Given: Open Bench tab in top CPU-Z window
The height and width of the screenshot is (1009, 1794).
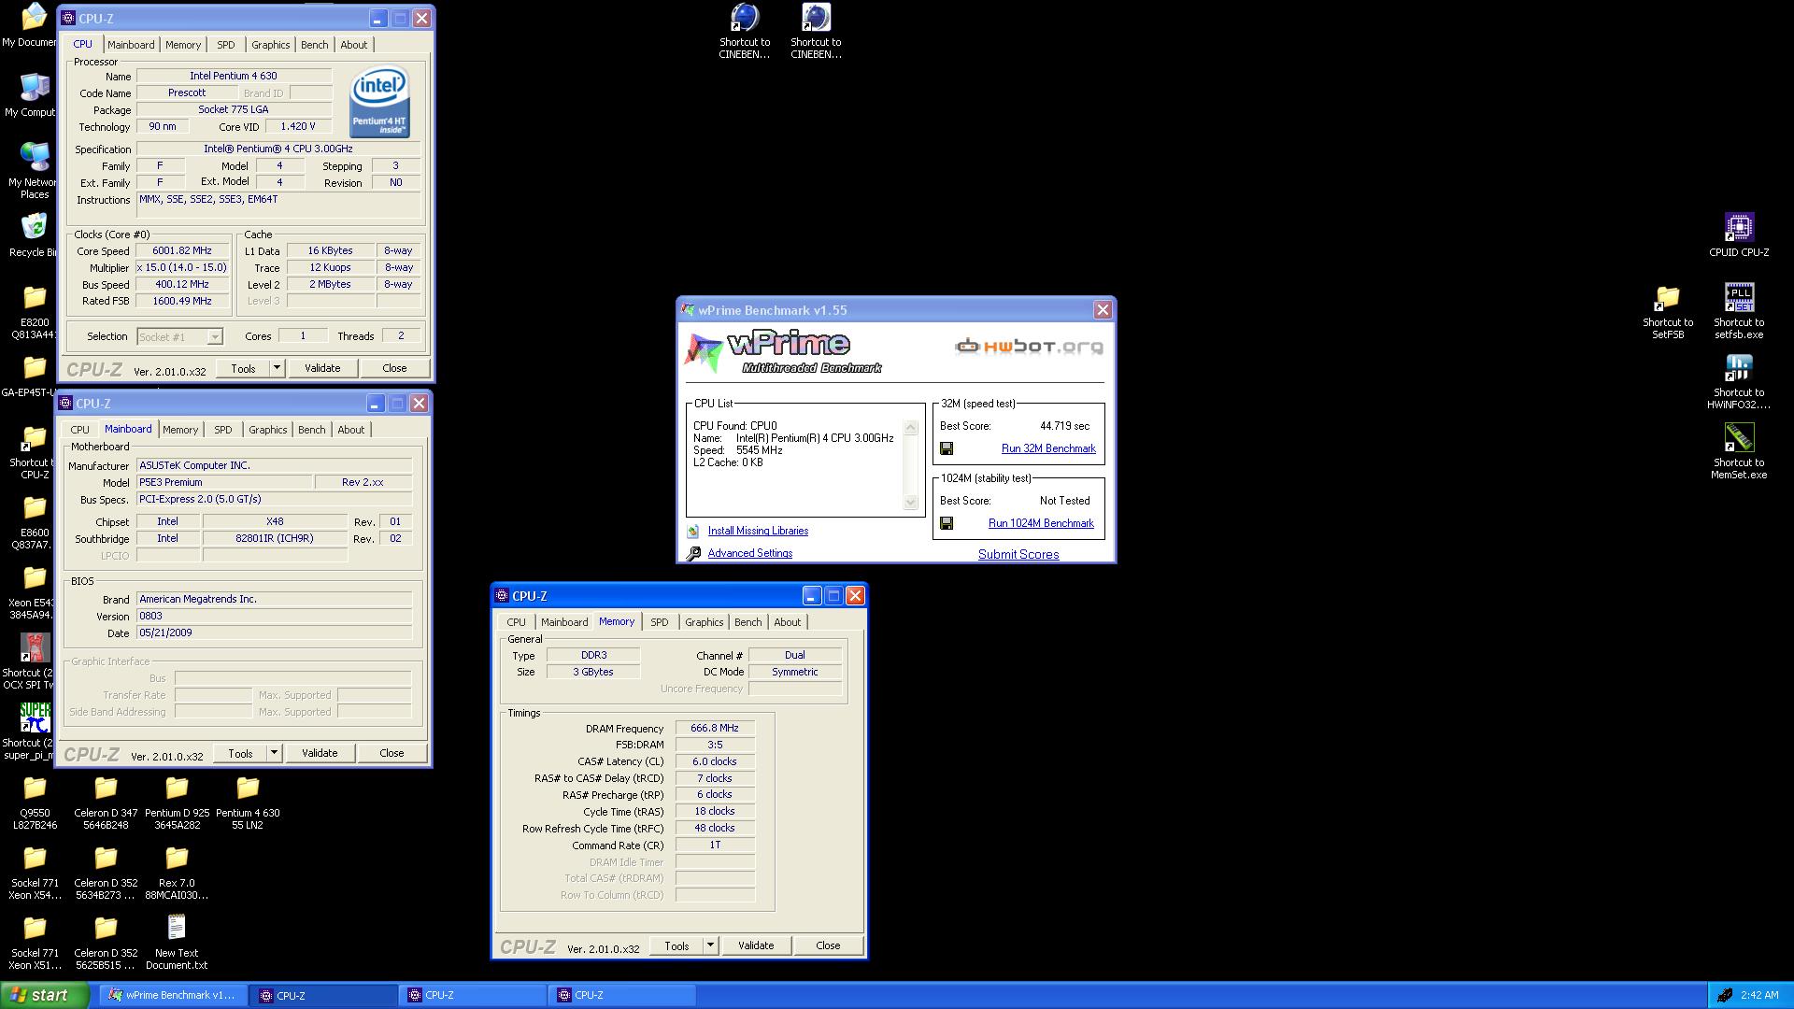Looking at the screenshot, I should click(315, 45).
